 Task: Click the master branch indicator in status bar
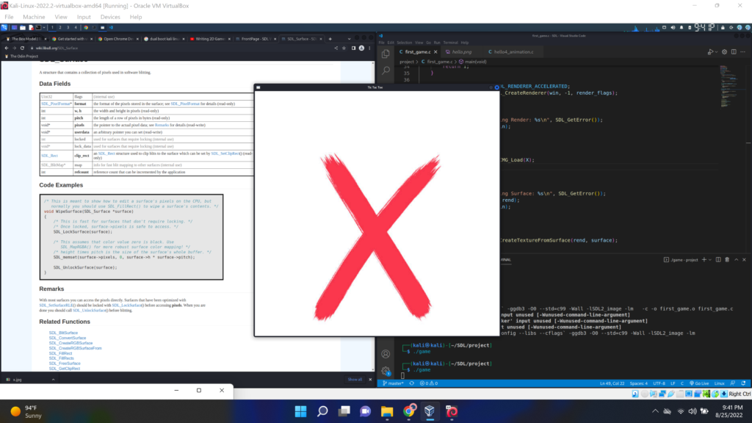394,383
